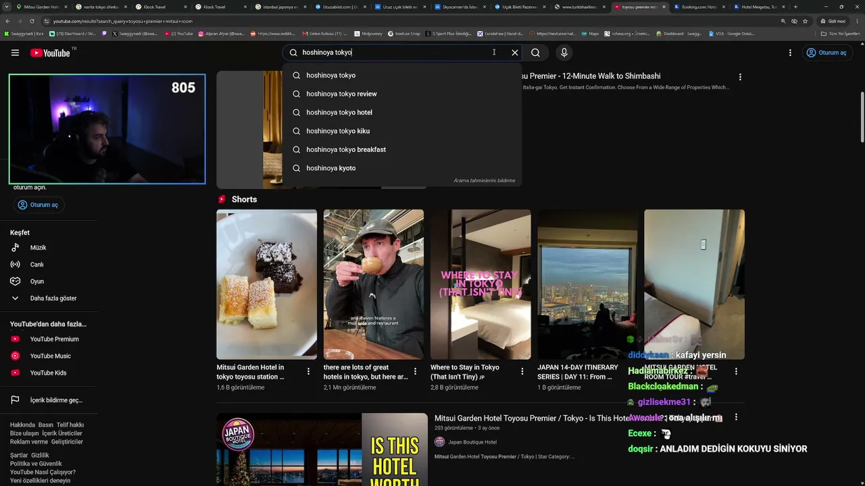Open YouTube Kids sidebar link
Viewport: 865px width, 486px height.
click(49, 373)
